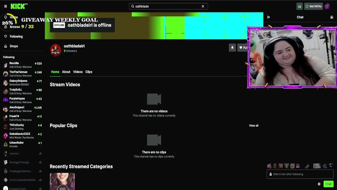337x190 pixels.
Task: Open chat settings gear icon
Action: 319,184
